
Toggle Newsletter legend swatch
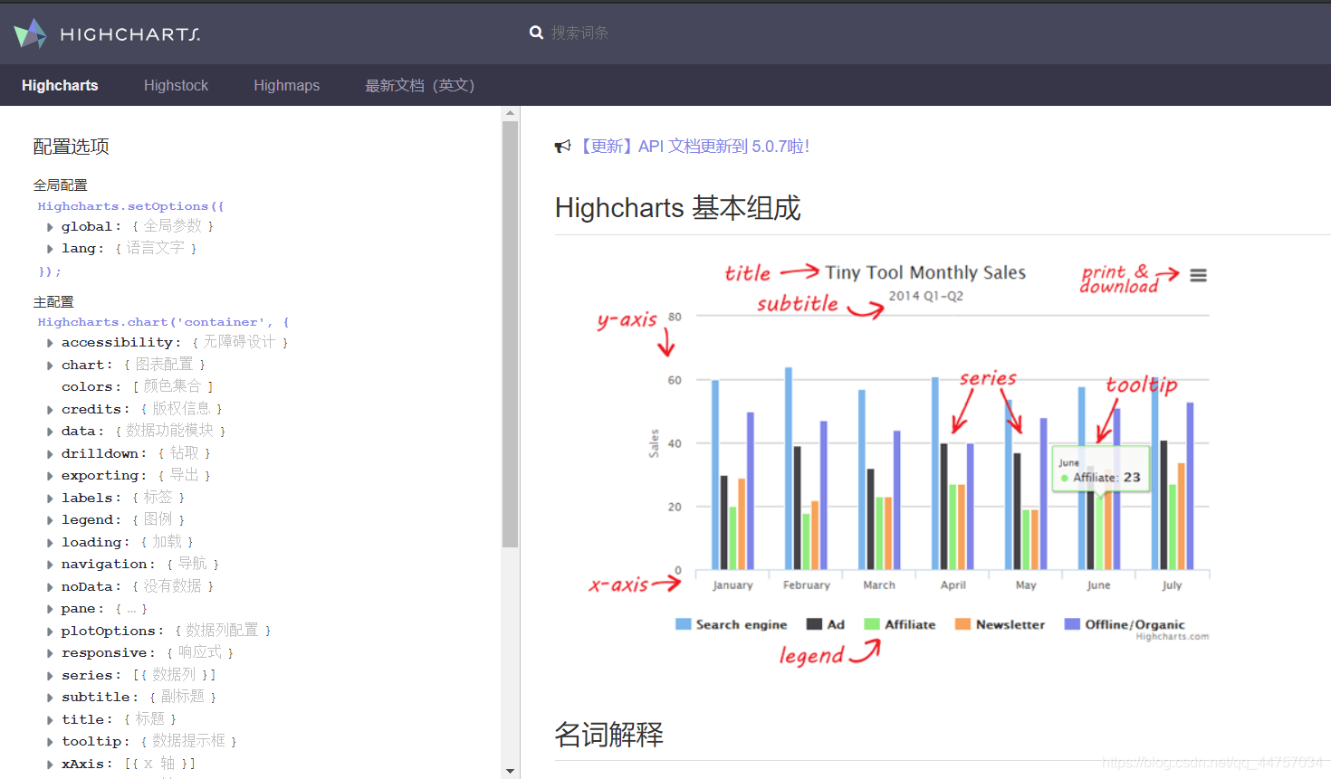[962, 624]
